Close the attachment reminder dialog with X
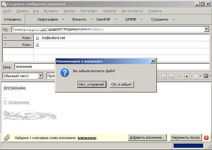Screen dimensions: 212x150 pos(153,61)
